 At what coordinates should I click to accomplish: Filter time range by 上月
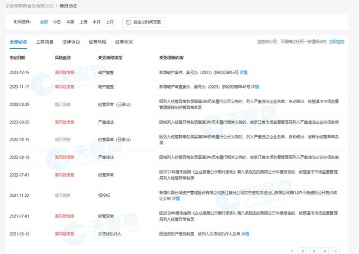110,22
